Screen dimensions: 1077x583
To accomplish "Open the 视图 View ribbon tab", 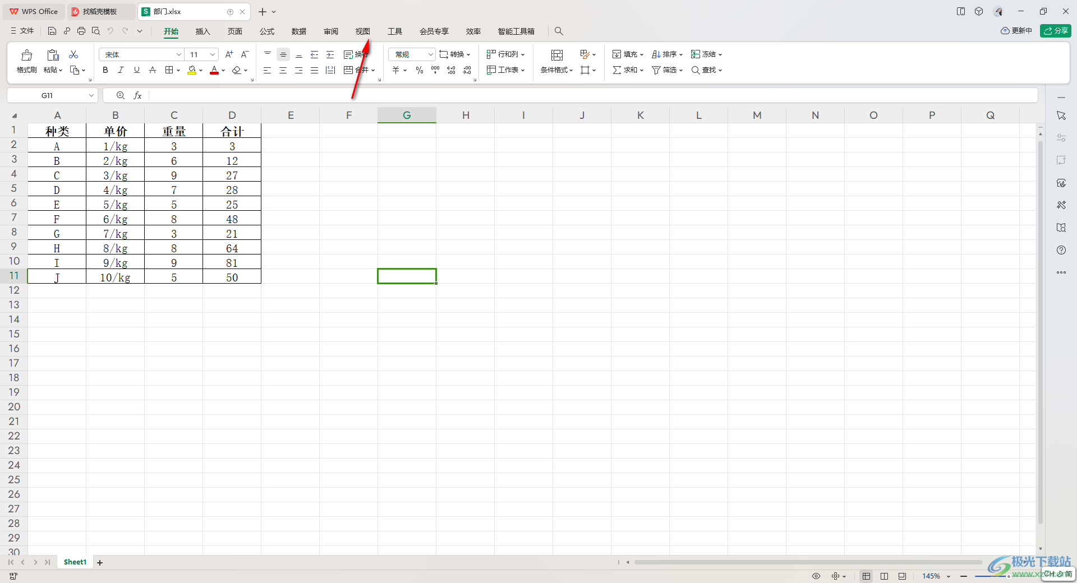I will (x=363, y=31).
